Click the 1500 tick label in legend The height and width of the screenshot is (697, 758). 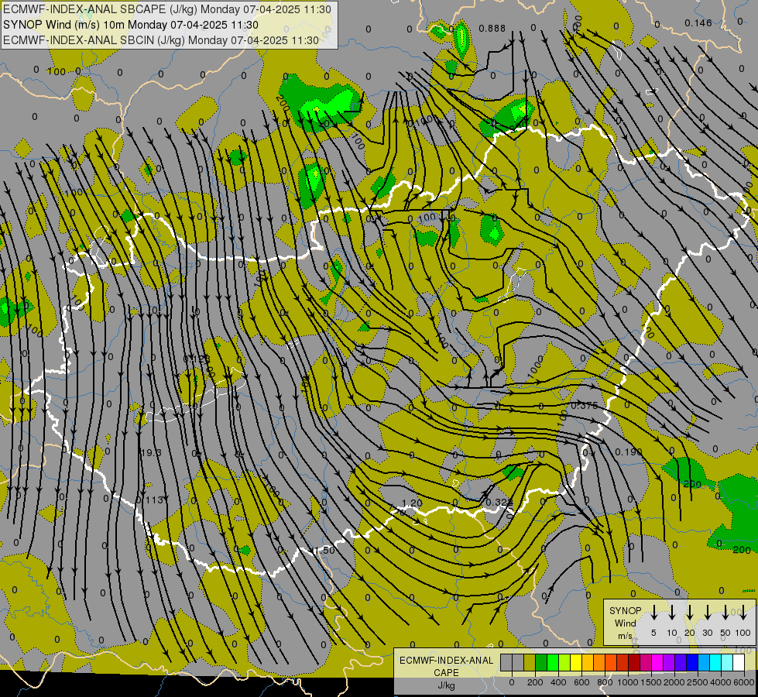651,682
